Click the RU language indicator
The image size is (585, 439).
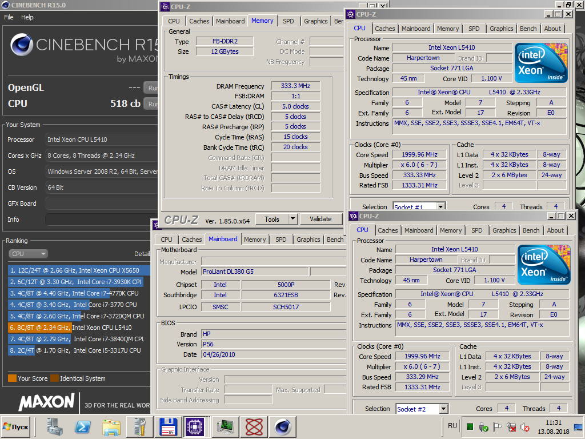click(452, 426)
